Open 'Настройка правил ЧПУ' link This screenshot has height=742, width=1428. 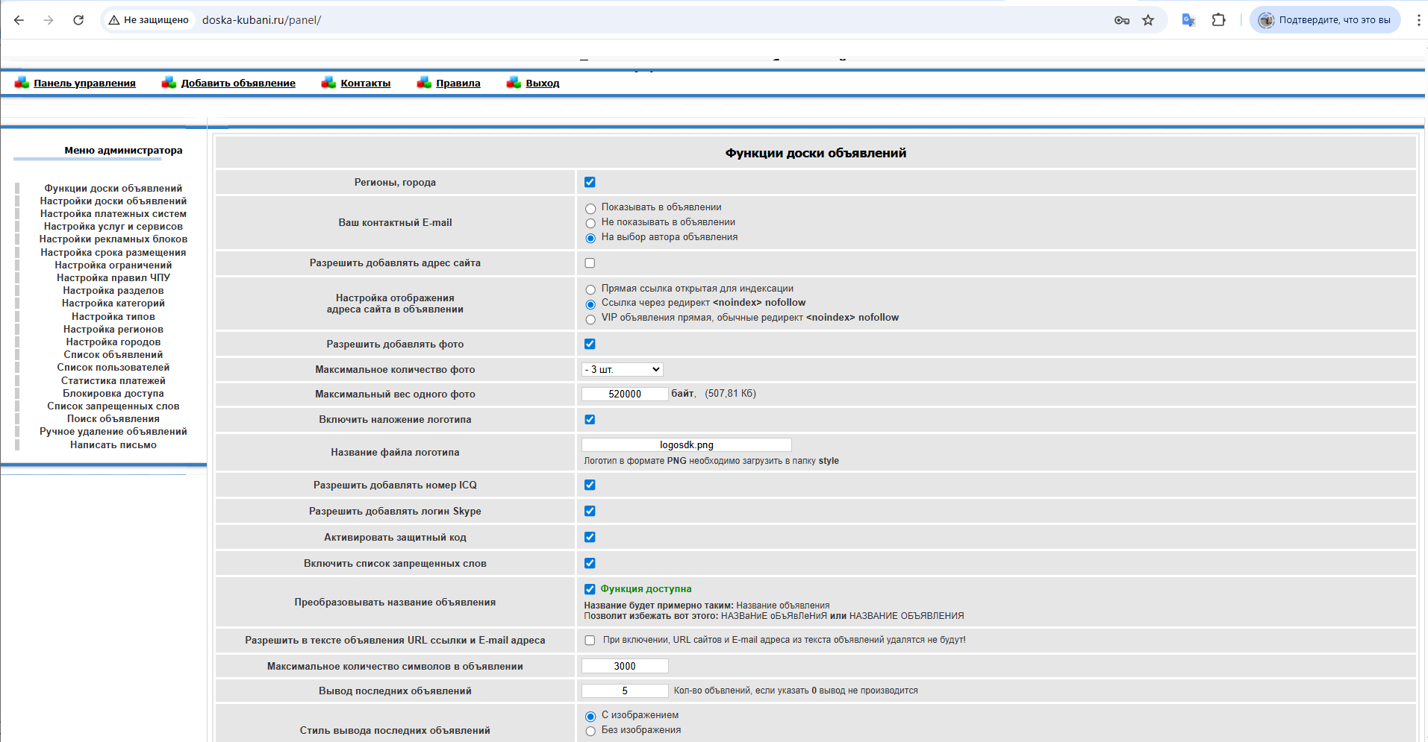click(113, 277)
